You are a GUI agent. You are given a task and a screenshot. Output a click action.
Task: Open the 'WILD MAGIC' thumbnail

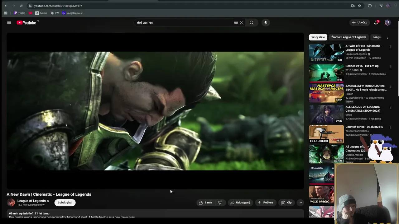(321, 195)
